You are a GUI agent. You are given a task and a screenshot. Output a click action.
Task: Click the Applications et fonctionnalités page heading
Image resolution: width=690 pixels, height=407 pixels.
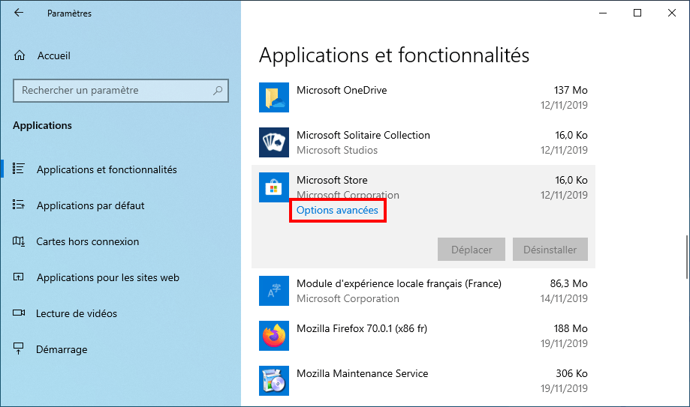(x=394, y=55)
